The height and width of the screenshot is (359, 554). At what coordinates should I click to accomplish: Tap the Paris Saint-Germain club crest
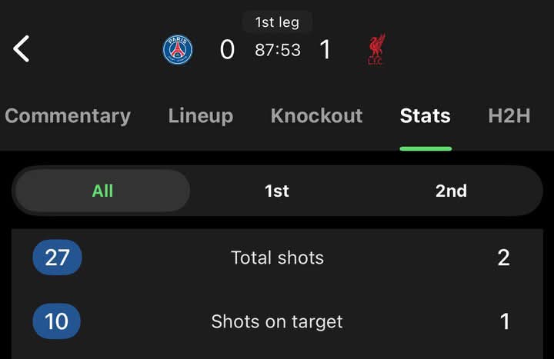[x=178, y=50]
